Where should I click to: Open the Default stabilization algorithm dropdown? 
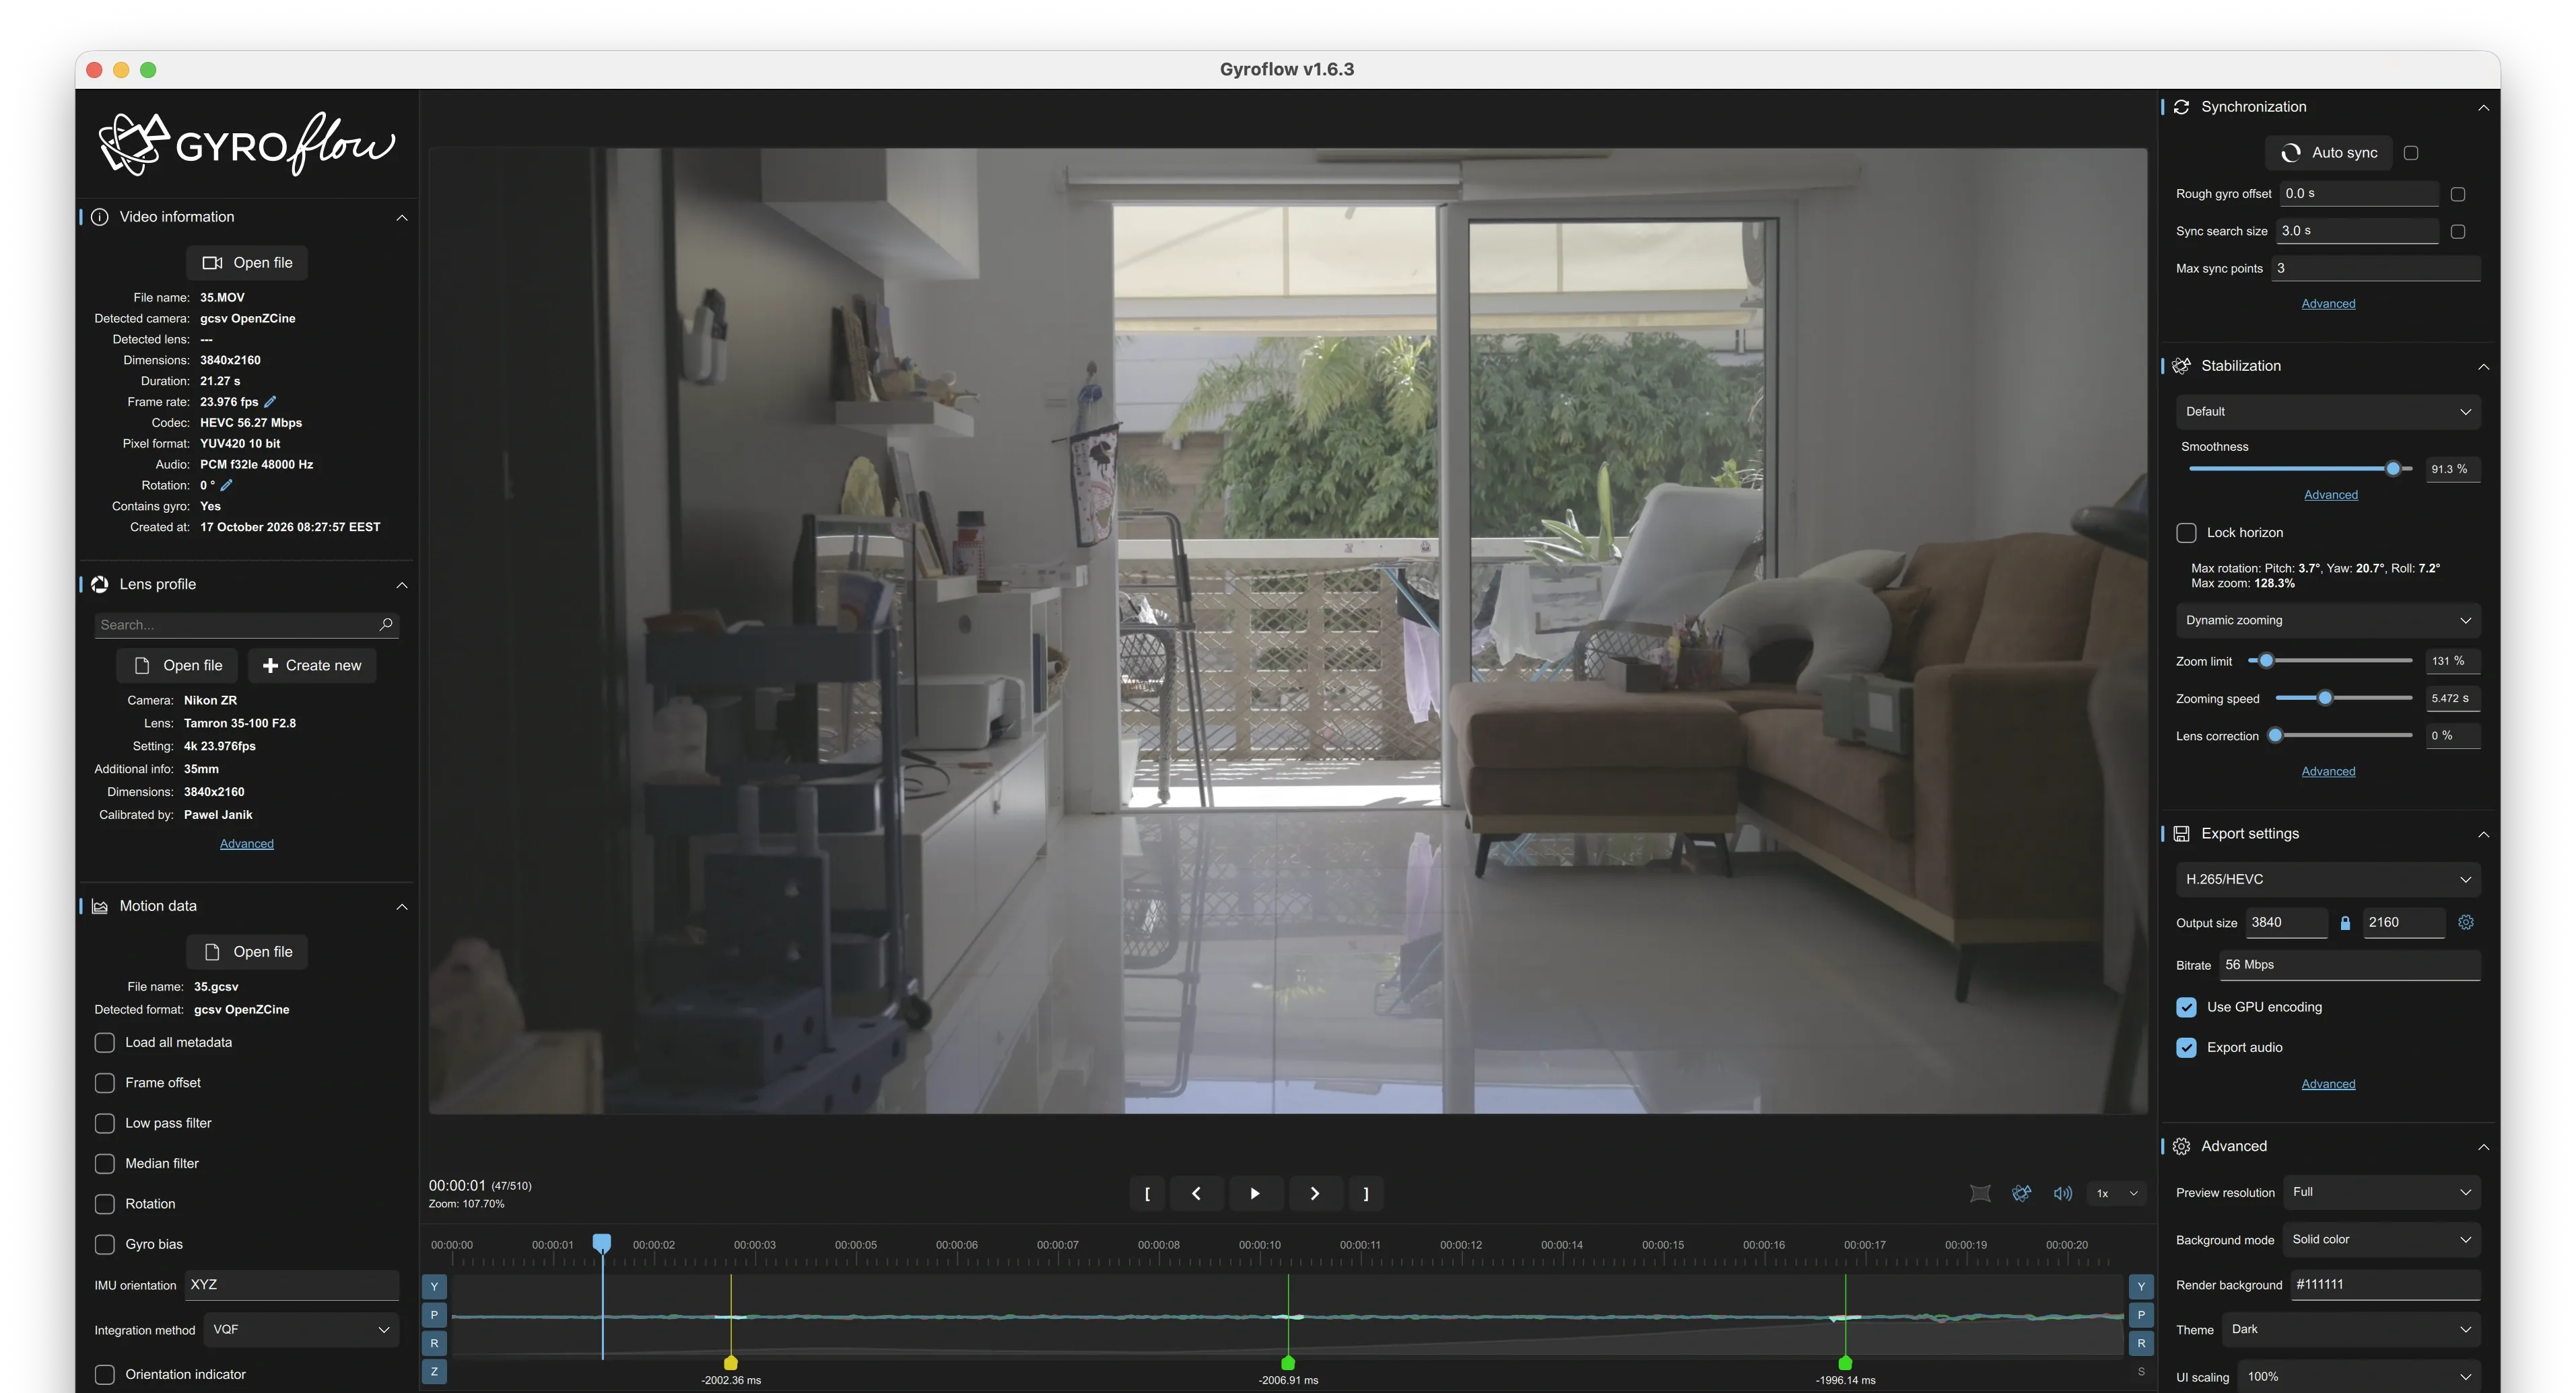2328,412
